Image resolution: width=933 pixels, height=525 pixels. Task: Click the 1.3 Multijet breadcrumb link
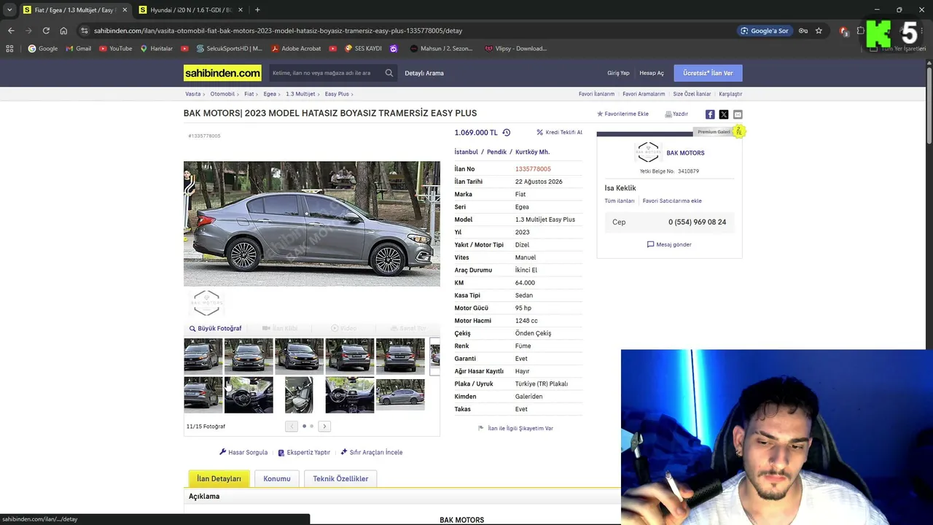(300, 94)
